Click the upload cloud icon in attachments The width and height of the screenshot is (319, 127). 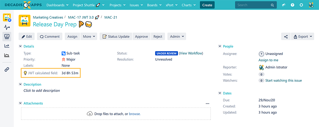[x=90, y=114]
